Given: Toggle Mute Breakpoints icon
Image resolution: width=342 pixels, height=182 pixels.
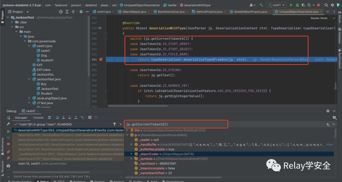Looking at the screenshot, I should point(8,158).
